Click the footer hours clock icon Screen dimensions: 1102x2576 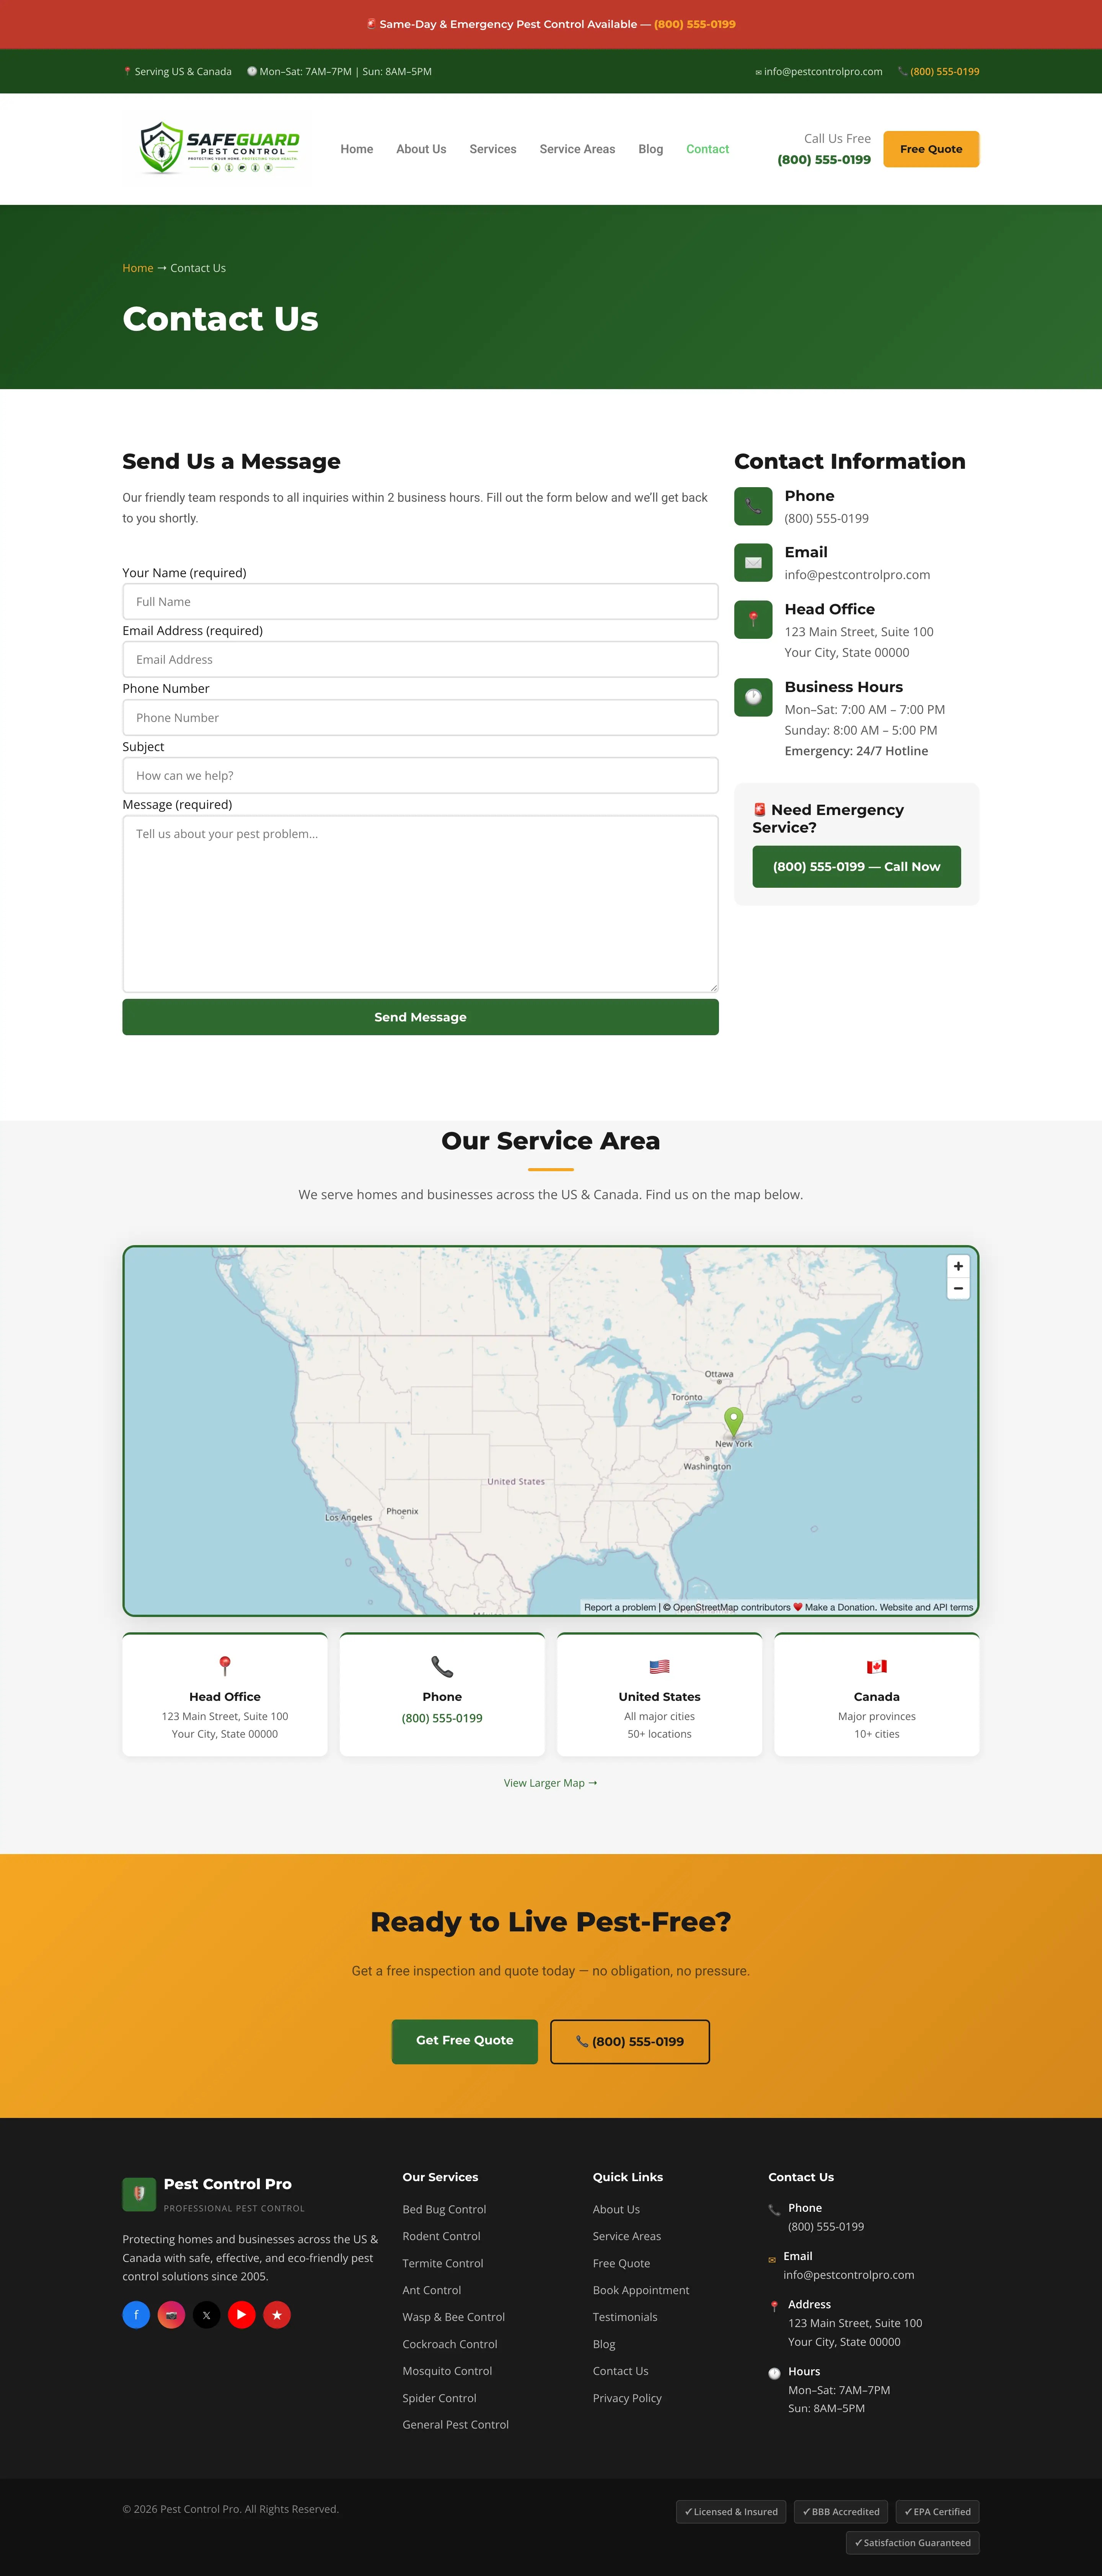[774, 2373]
